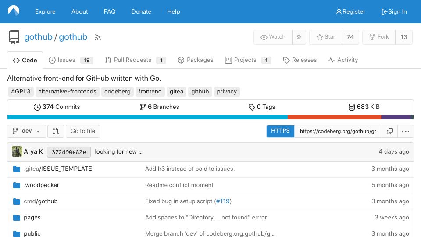Open Donate in the top navigation
This screenshot has height=237, width=421.
(x=141, y=11)
